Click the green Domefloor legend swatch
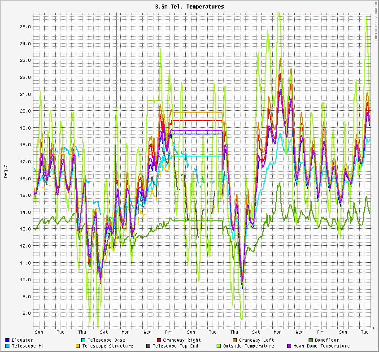379x352 pixels. pos(310,340)
